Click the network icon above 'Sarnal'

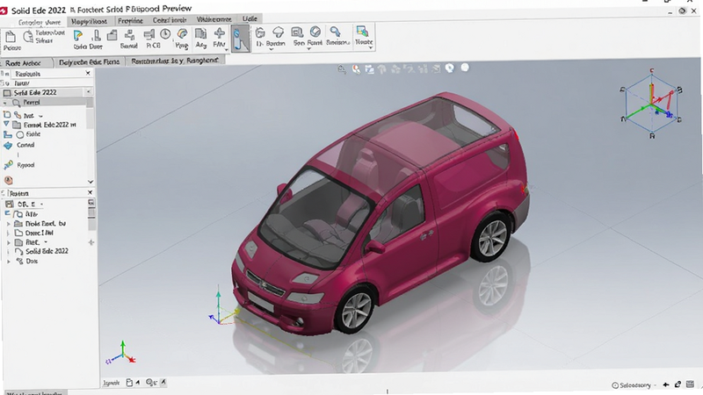click(129, 35)
